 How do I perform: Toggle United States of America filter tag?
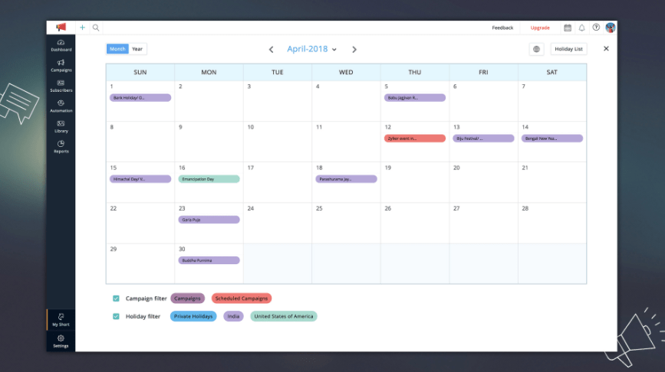coord(283,316)
